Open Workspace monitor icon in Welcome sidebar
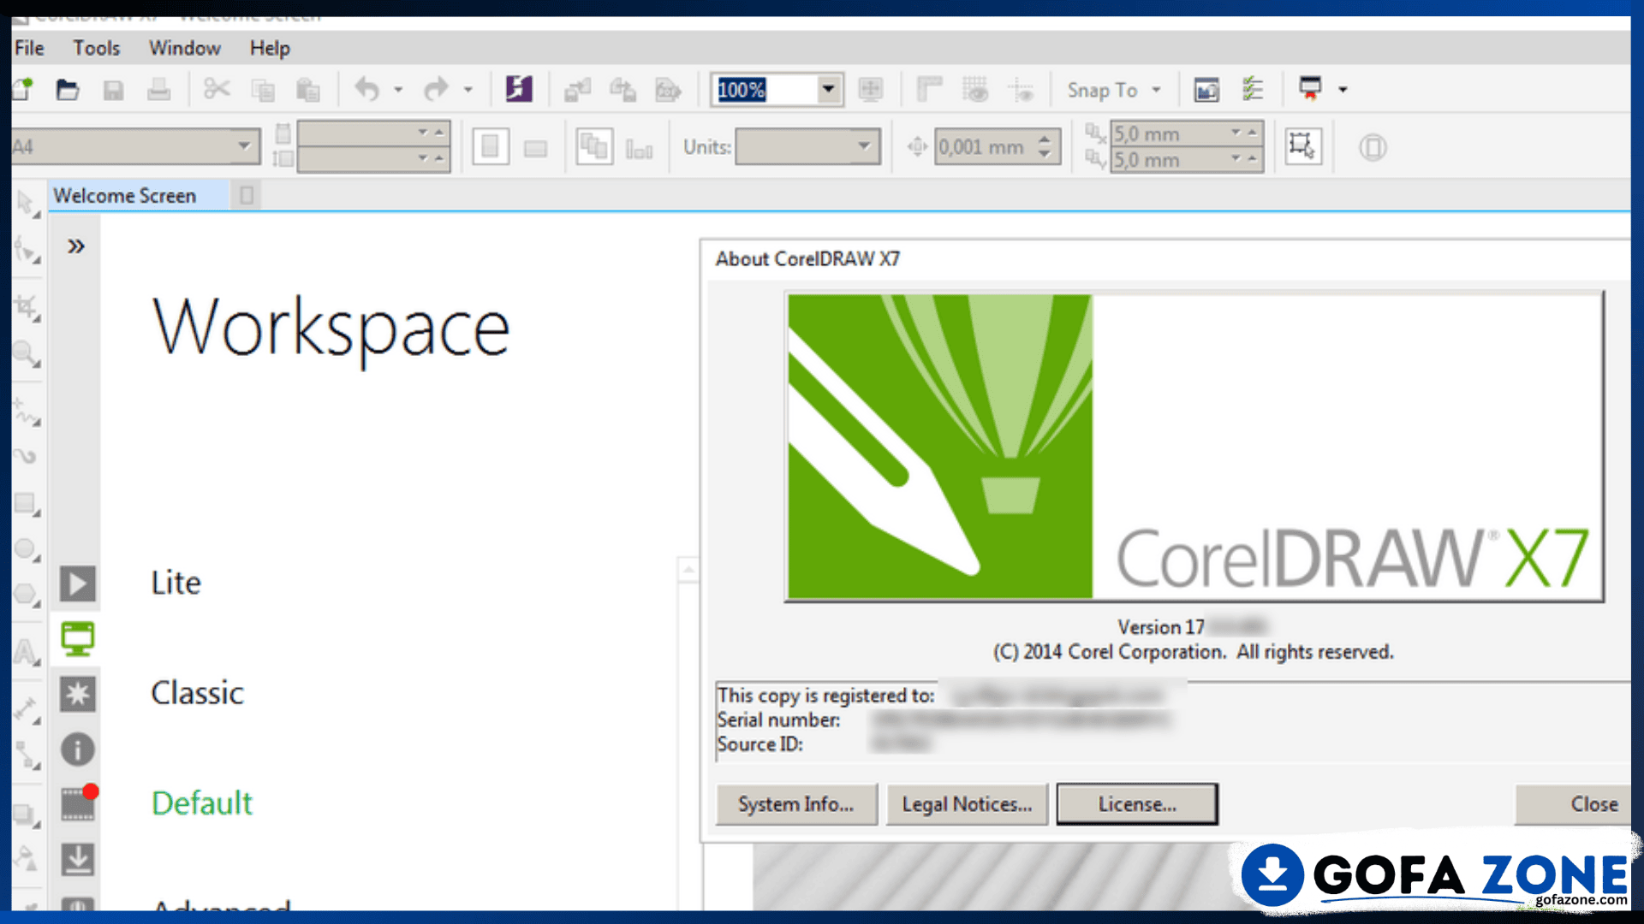This screenshot has width=1644, height=924. [x=77, y=639]
